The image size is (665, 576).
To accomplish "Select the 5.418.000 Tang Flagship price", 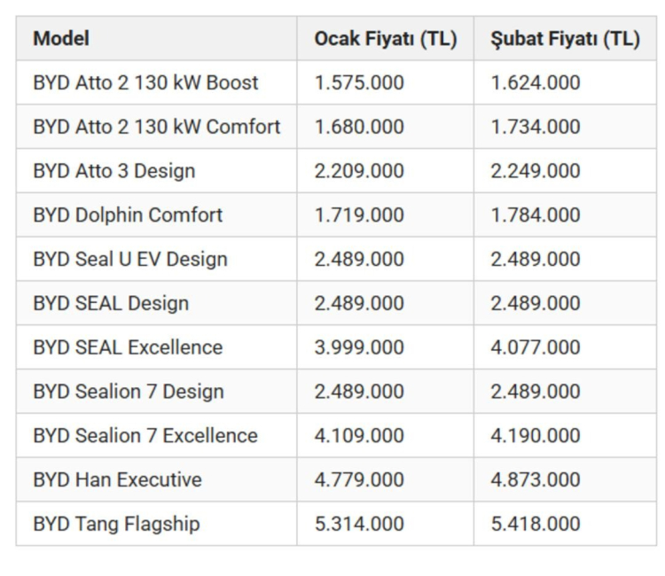I will point(536,524).
